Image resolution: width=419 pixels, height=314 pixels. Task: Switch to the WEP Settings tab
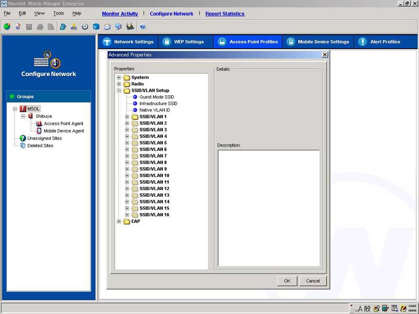coord(186,42)
